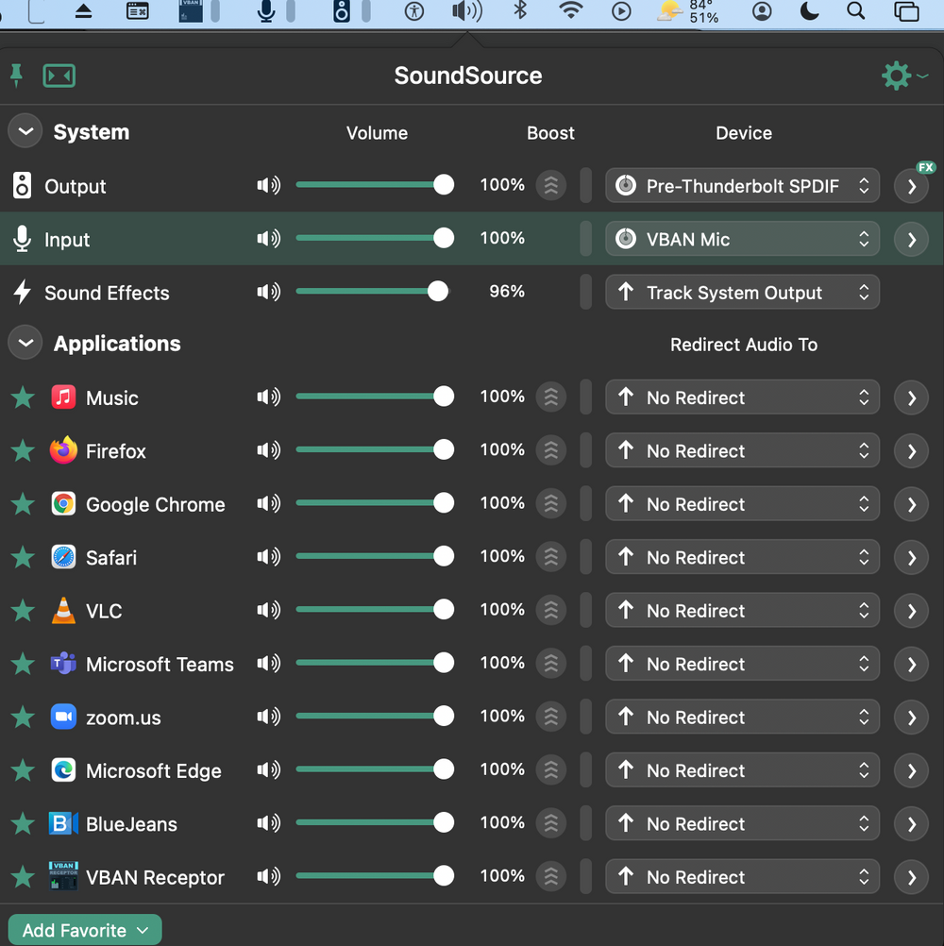Collapse the System section chevron
This screenshot has width=944, height=946.
(25, 132)
